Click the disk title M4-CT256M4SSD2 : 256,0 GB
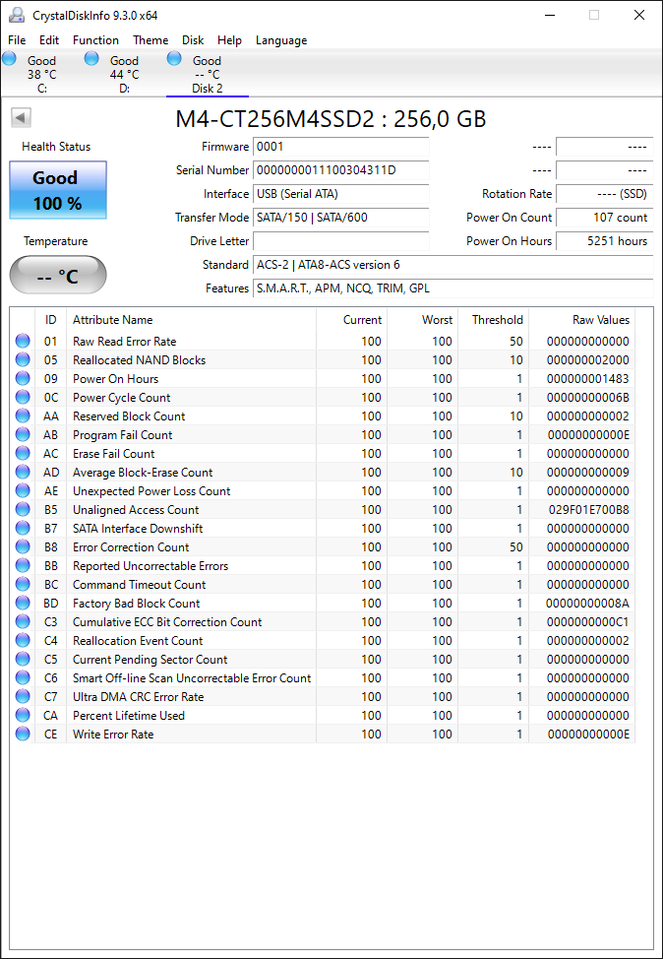The image size is (663, 959). coord(331,119)
